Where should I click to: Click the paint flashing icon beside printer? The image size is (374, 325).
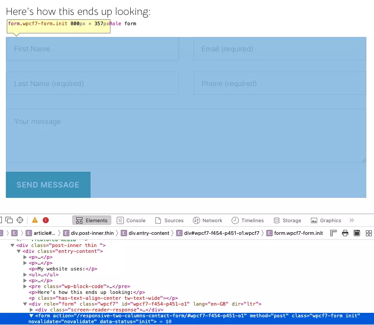(357, 233)
